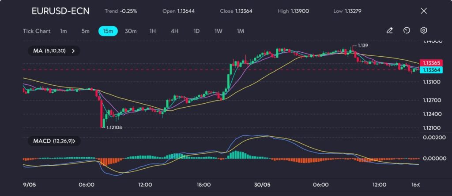Expand the MACD (12,26,9) indicator settings
Screen dimensions: 452x196
point(54,141)
